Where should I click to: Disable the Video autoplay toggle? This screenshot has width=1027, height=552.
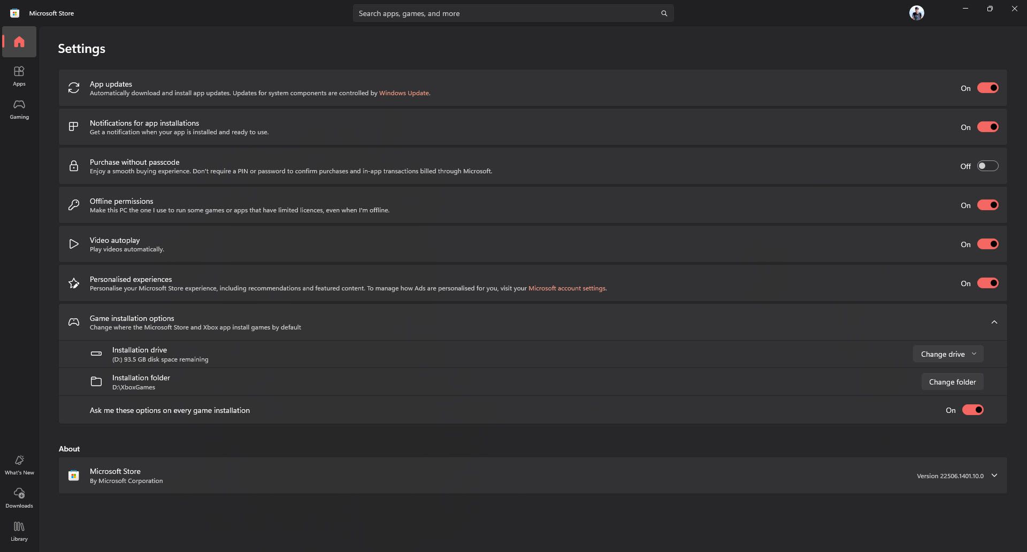987,244
